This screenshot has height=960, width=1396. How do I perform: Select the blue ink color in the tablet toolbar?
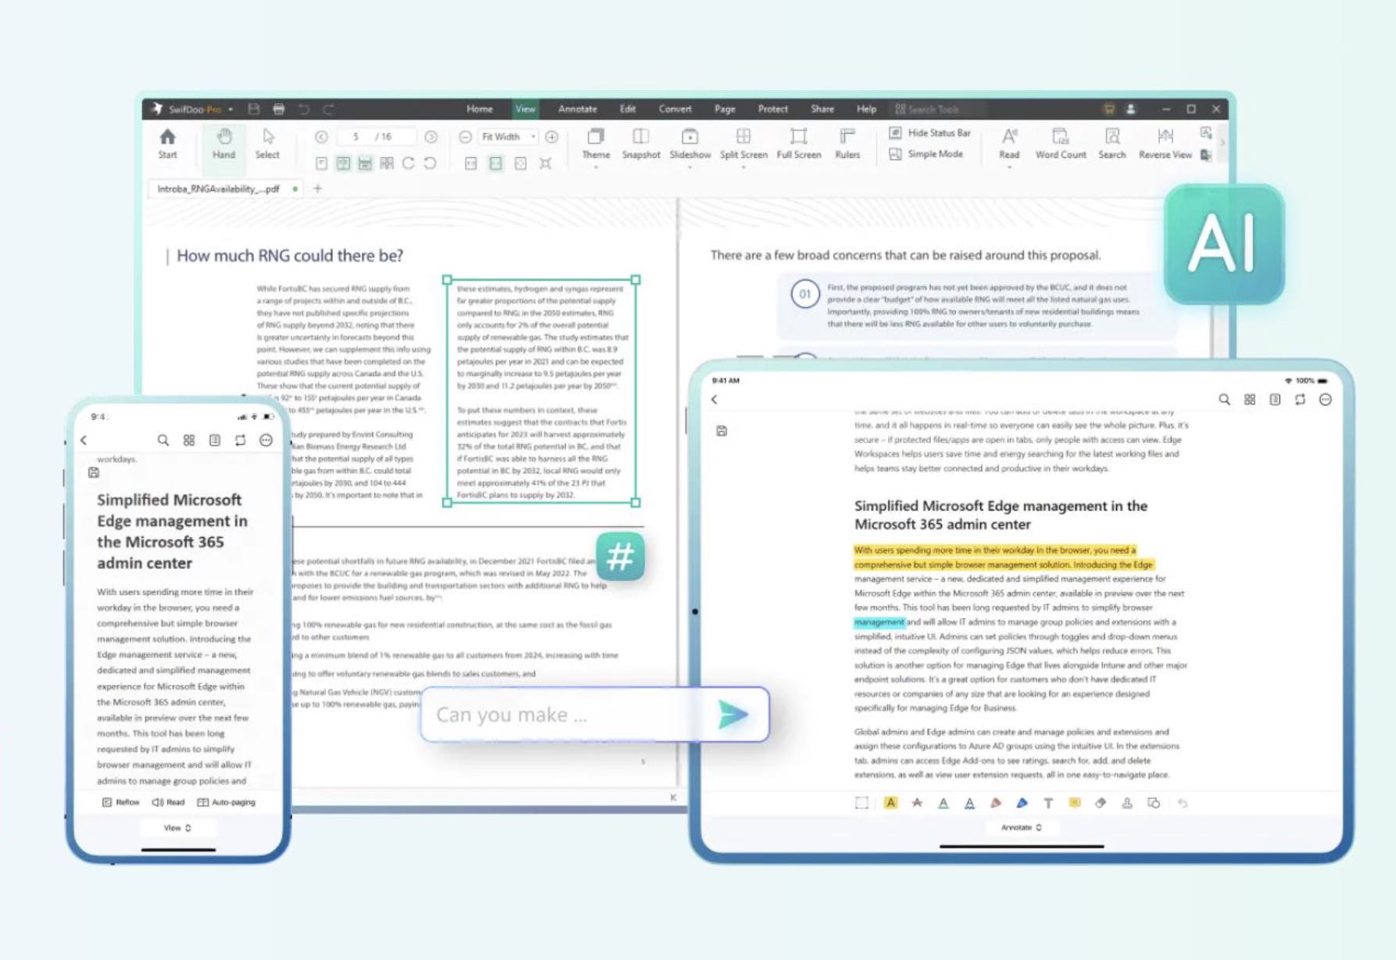[x=1022, y=803]
